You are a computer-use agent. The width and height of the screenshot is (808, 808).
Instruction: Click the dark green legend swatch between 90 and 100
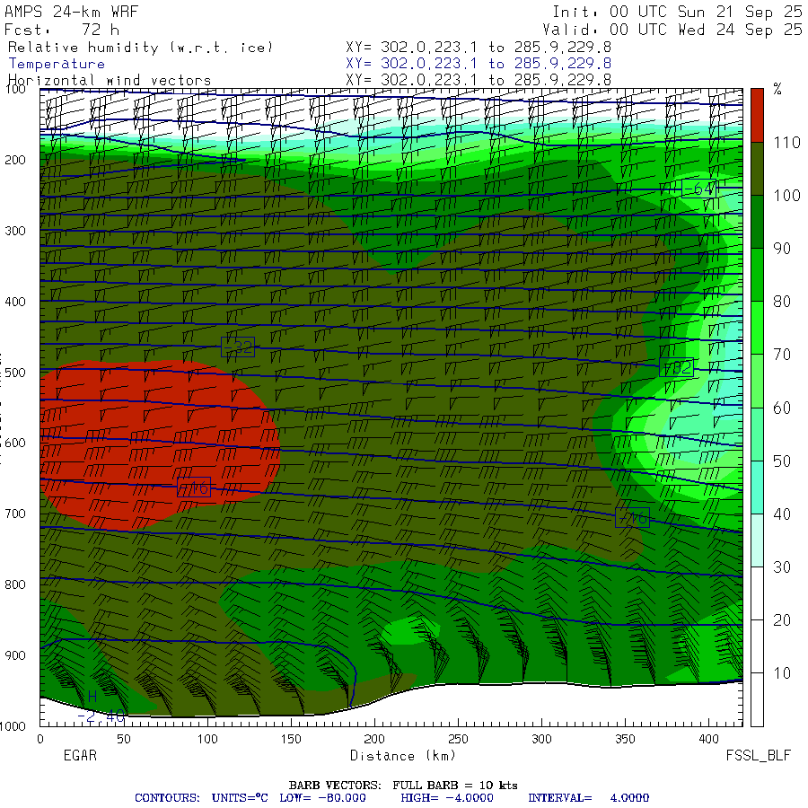(x=757, y=222)
